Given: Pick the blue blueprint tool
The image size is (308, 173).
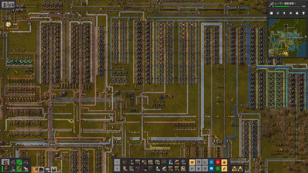Looking at the screenshot, I should (x=211, y=162).
